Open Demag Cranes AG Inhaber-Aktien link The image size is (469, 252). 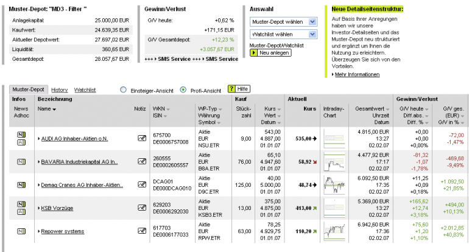[x=82, y=185]
